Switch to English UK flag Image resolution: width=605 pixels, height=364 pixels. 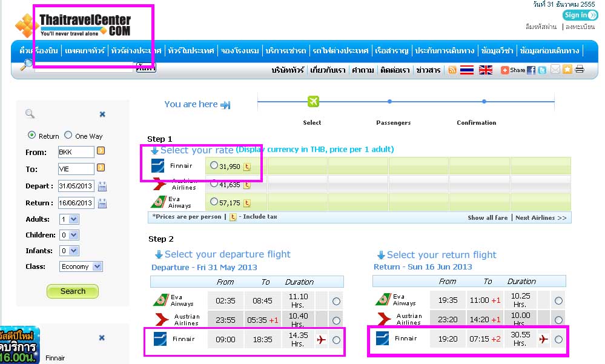tap(485, 70)
